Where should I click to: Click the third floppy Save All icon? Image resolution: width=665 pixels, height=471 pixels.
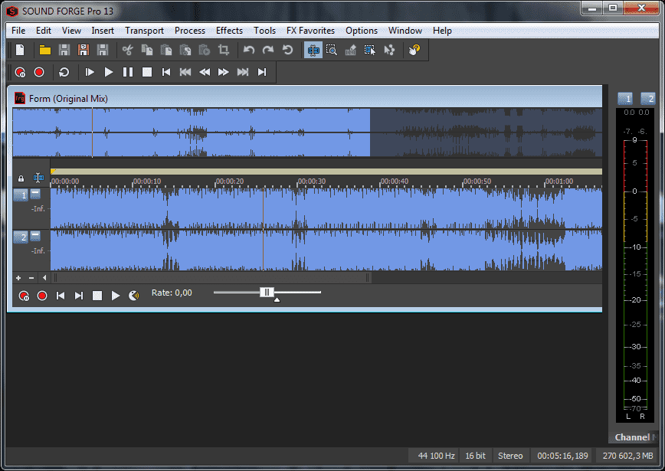click(103, 50)
